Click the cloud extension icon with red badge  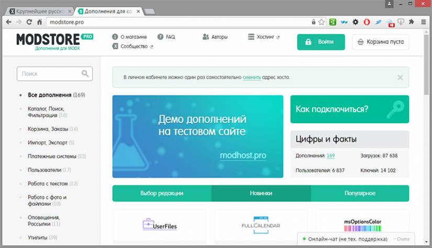click(x=390, y=22)
